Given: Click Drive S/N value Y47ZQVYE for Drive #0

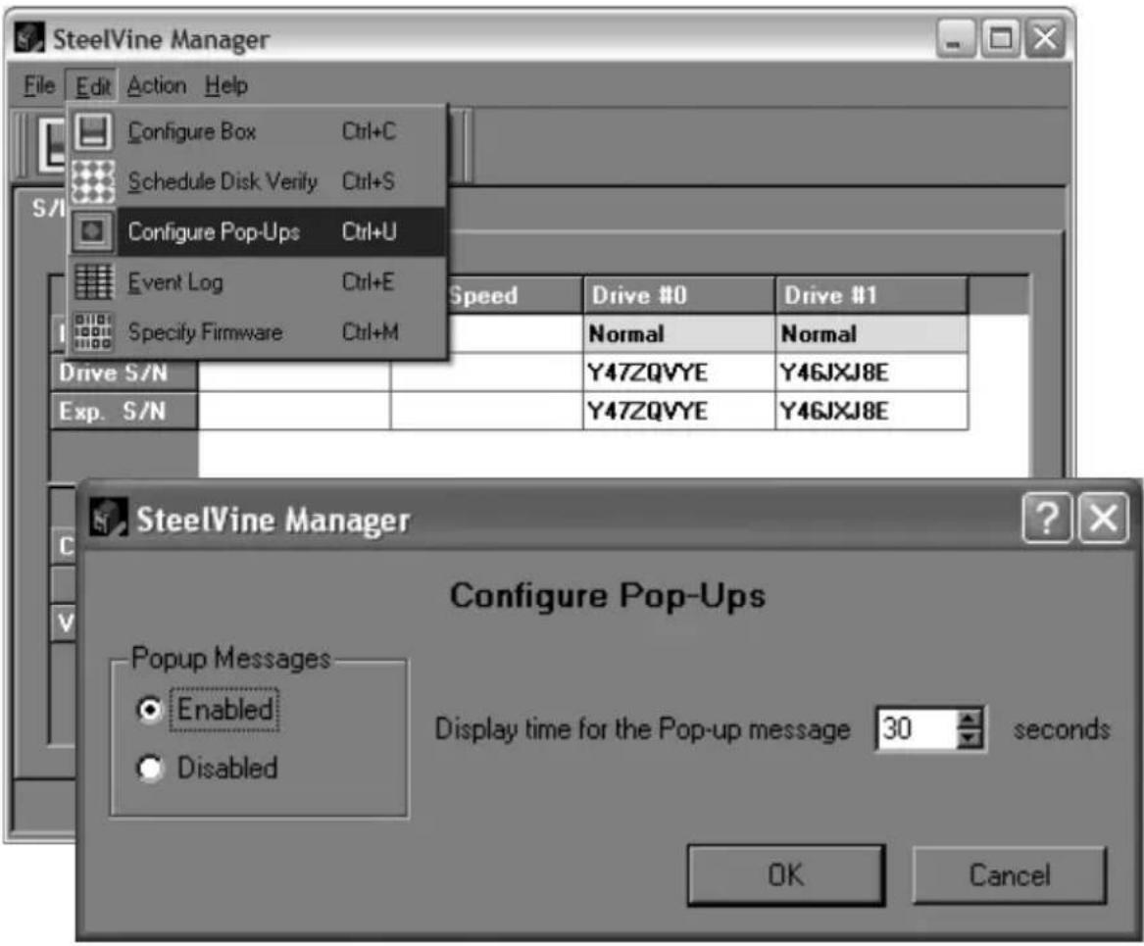Looking at the screenshot, I should [x=678, y=373].
